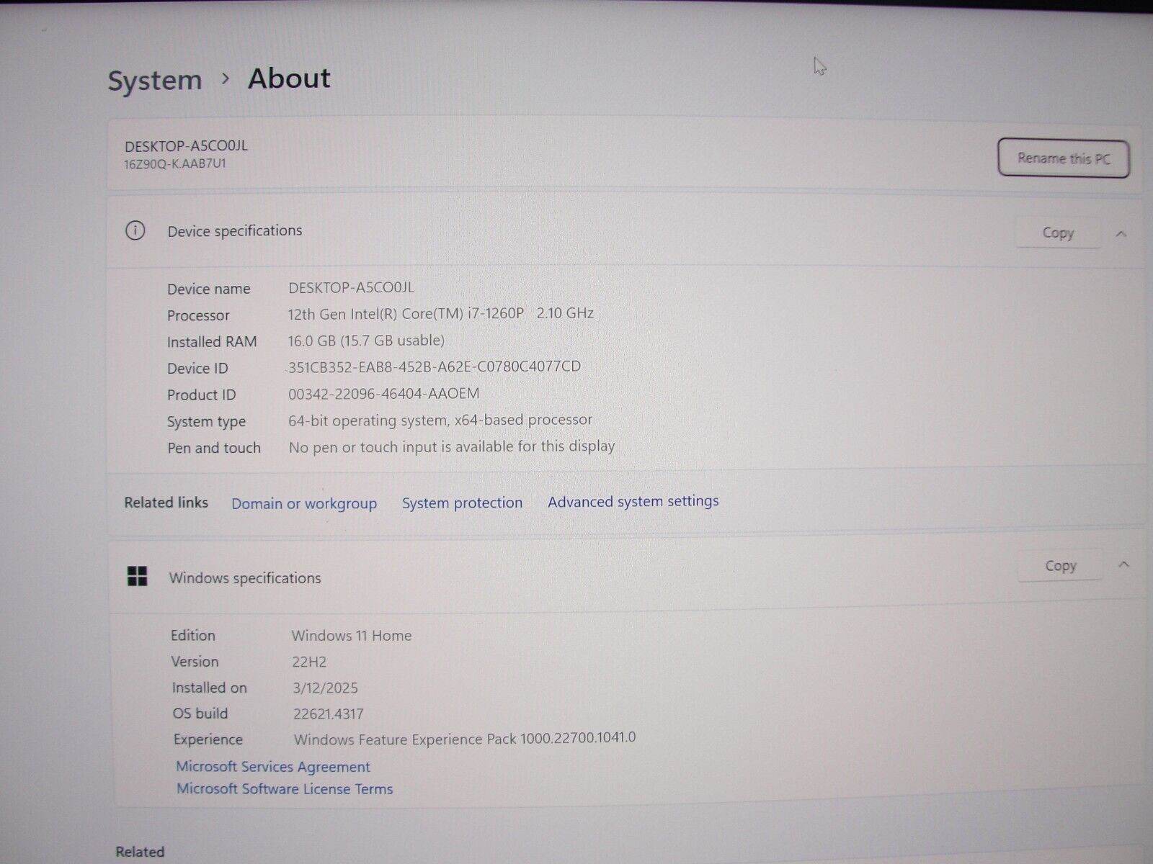Screen dimensions: 1153x864
Task: Open Domain or workgroup link
Action: pos(304,503)
